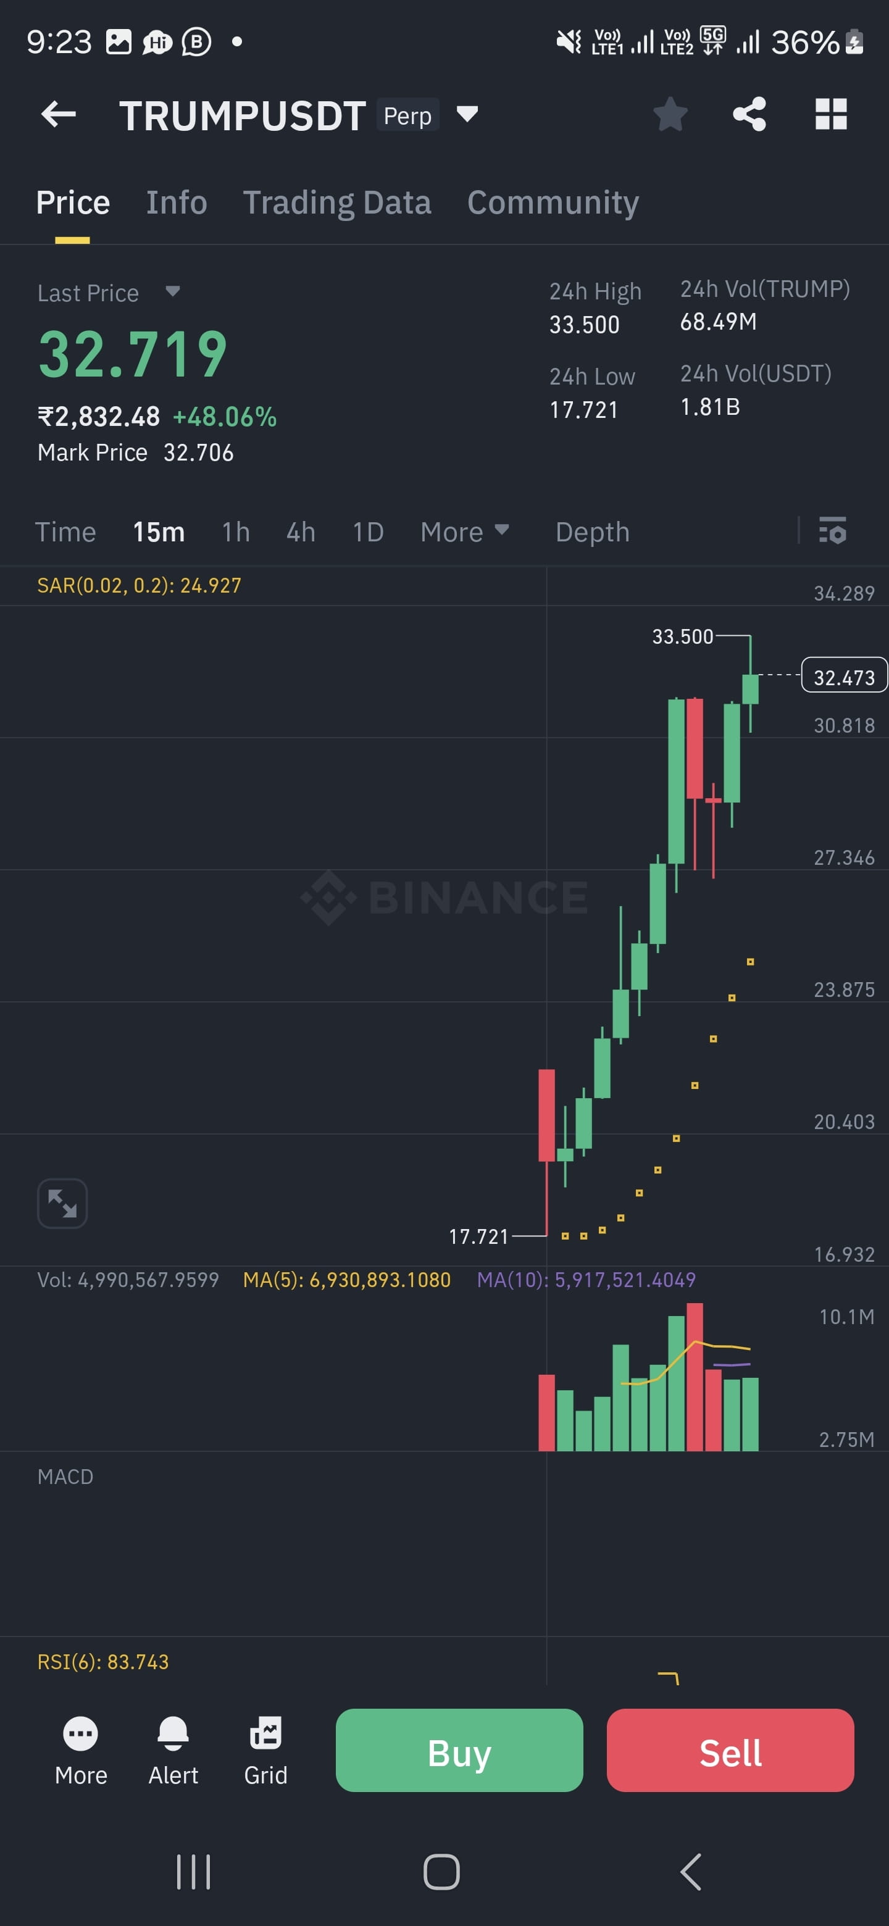The width and height of the screenshot is (889, 1926).
Task: Tap the Mark Price 32.706 text
Action: pyautogui.click(x=135, y=452)
